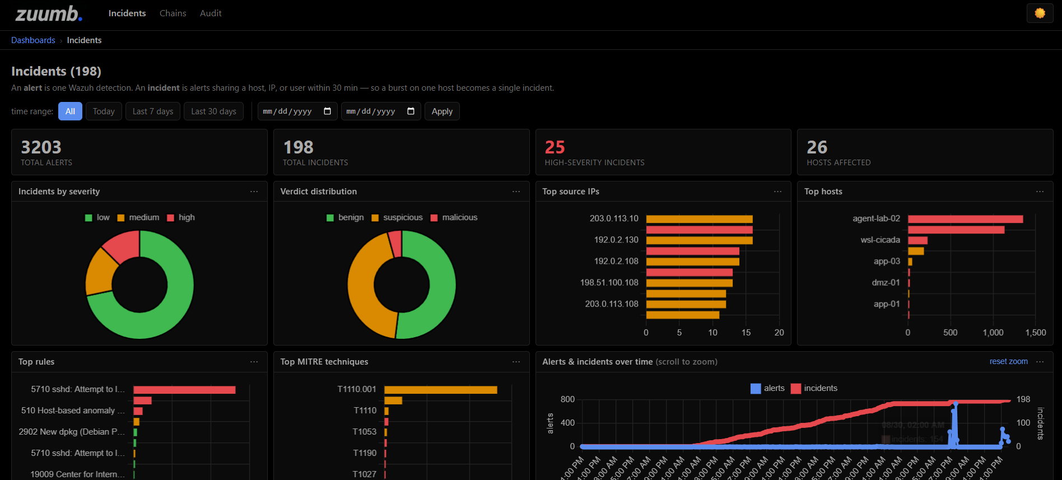The image size is (1062, 480).
Task: Click the zuumb logo
Action: tap(49, 13)
